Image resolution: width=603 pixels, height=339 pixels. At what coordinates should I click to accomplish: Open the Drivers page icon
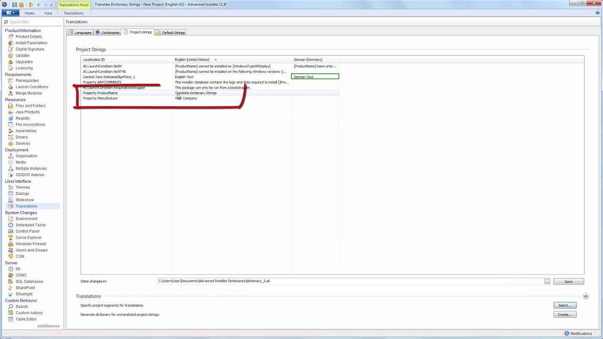click(11, 137)
